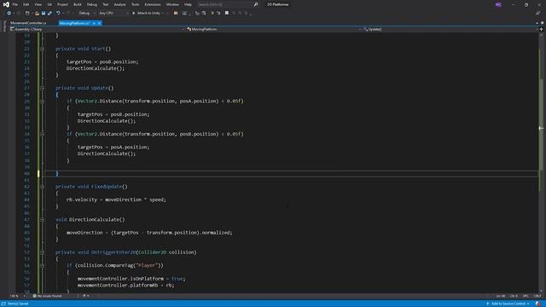This screenshot has height=307, width=546.
Task: Click the Save All toolbar icon
Action: [x=49, y=13]
